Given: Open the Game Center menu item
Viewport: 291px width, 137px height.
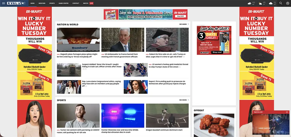Looking at the screenshot, I should [x=63, y=3].
